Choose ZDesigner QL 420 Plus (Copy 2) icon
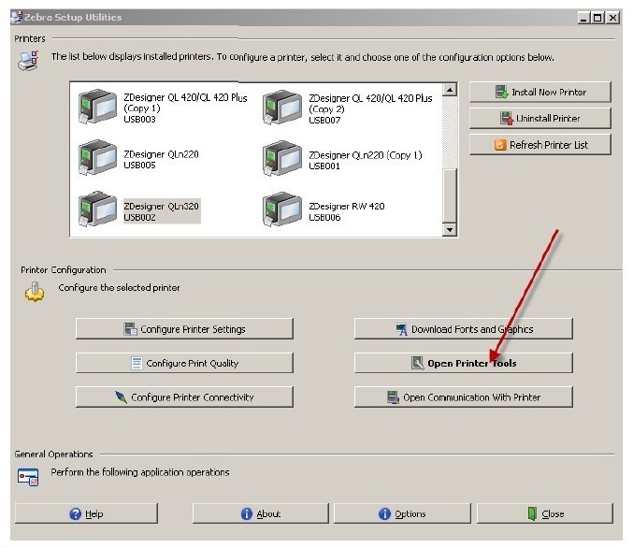 pos(282,108)
